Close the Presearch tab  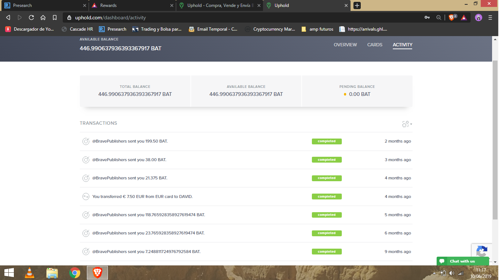click(85, 5)
